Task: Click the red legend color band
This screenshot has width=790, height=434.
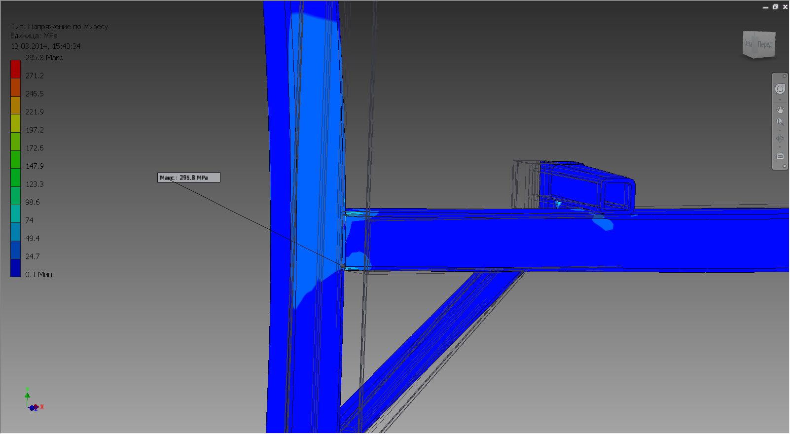Action: point(15,69)
